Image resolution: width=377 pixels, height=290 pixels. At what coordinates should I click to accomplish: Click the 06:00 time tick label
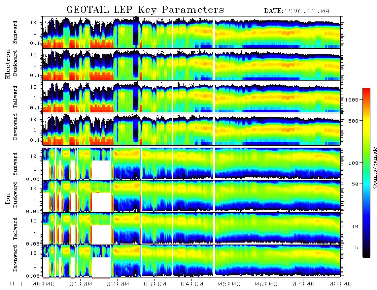click(x=266, y=284)
